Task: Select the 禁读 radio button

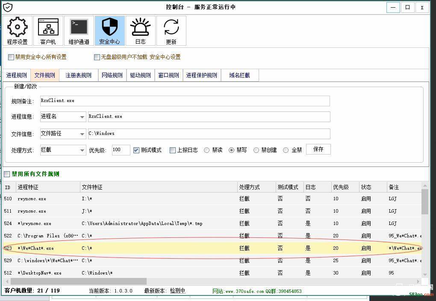Action: 207,150
